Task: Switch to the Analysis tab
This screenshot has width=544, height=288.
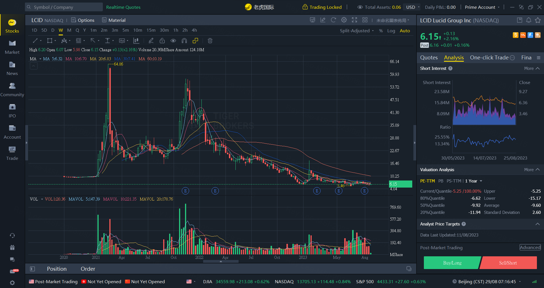Action: (x=454, y=57)
